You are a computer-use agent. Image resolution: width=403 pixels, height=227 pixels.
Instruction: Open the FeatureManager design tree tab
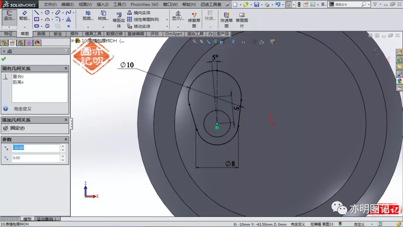[x=4, y=43]
